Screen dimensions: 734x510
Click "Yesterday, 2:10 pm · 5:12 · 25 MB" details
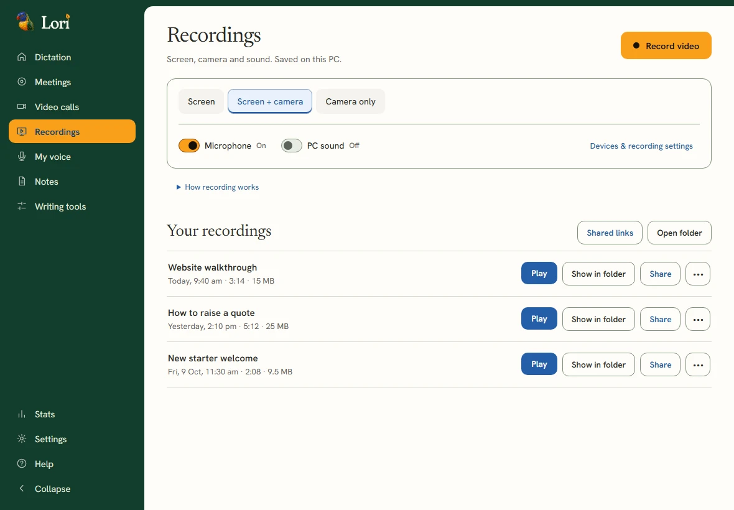click(x=228, y=326)
